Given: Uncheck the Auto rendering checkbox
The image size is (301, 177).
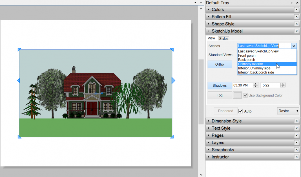Looking at the screenshot, I should 240,111.
